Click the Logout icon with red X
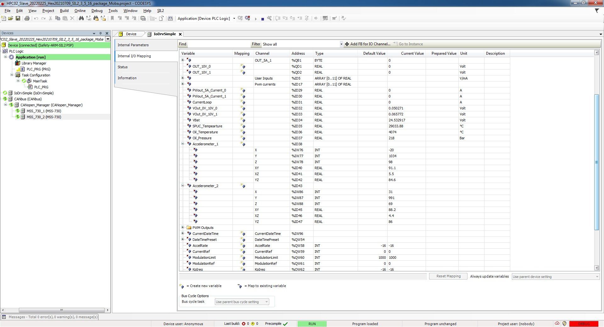 point(248,19)
